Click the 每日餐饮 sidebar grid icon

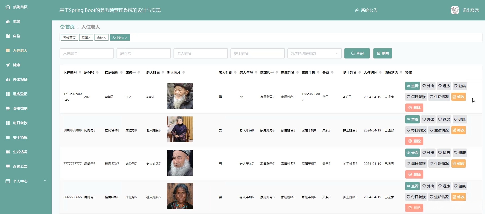(x=8, y=123)
